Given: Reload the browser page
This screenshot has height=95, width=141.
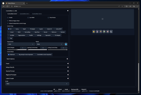Looking at the screenshot, I should (8, 6).
